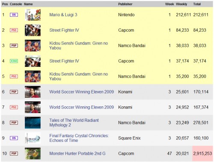Open the PSP Winning Eleven 2009 cover image
Screen dimensions: 214x162
coord(33,92)
